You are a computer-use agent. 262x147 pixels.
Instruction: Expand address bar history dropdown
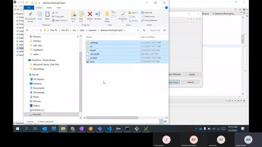pyautogui.click(x=138, y=30)
